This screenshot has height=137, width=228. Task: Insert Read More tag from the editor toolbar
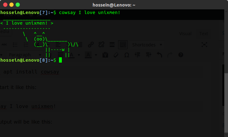[112, 45]
